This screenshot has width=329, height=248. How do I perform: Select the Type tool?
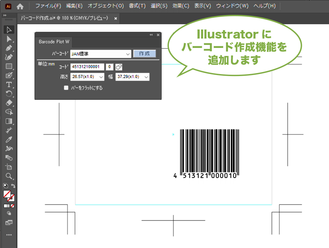click(9, 84)
